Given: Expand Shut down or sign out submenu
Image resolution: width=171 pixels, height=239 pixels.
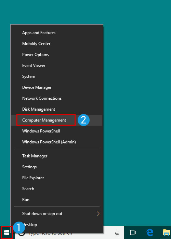Looking at the screenshot, I should coord(57,214).
